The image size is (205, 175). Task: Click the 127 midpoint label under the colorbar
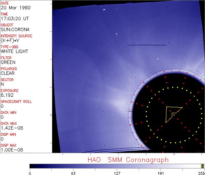point(117,173)
